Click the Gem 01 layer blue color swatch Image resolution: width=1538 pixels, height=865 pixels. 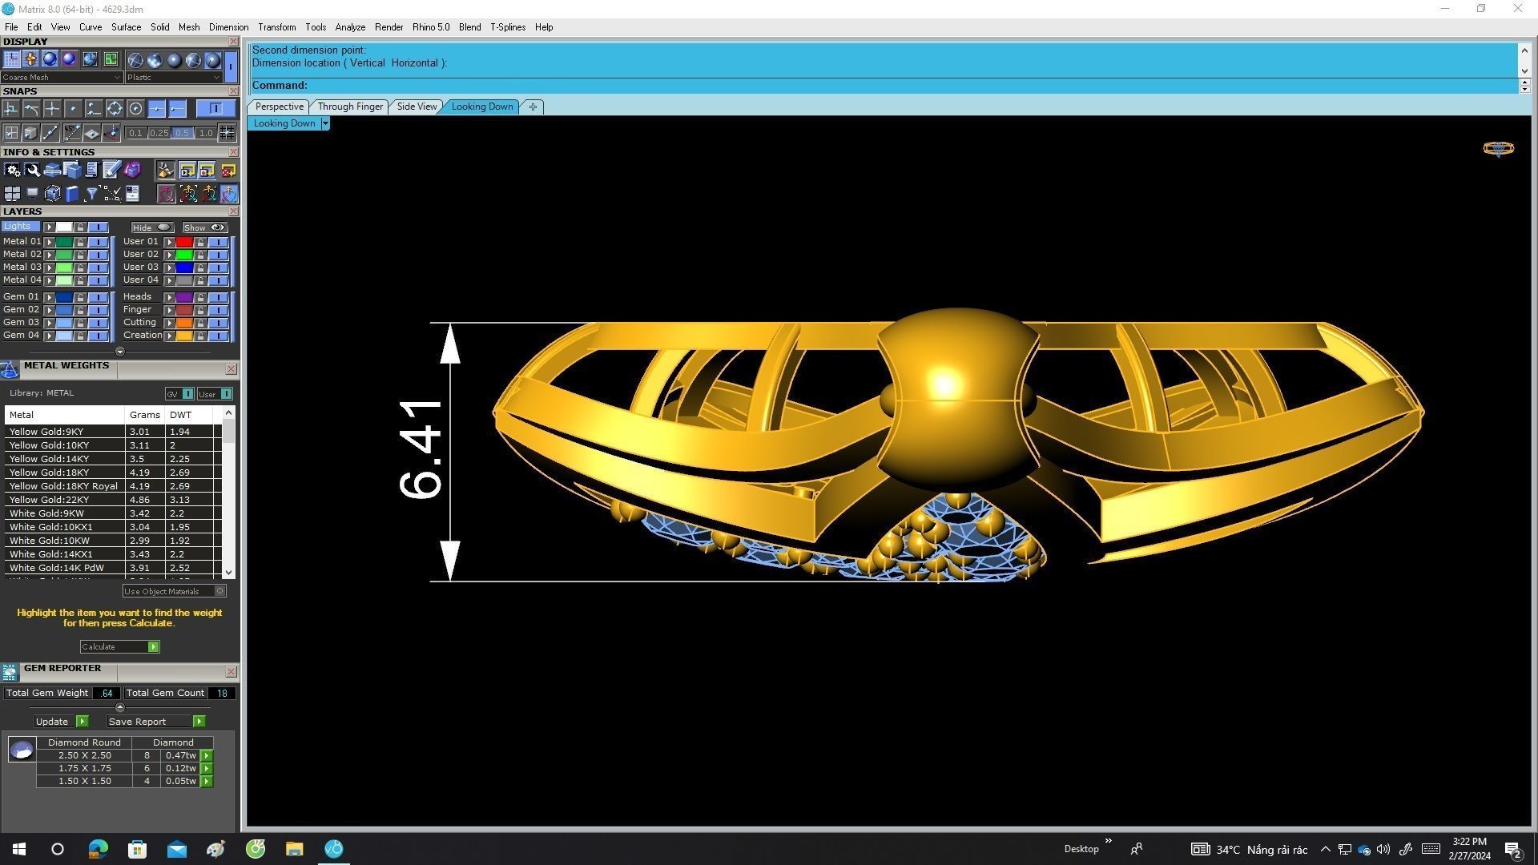coord(64,297)
